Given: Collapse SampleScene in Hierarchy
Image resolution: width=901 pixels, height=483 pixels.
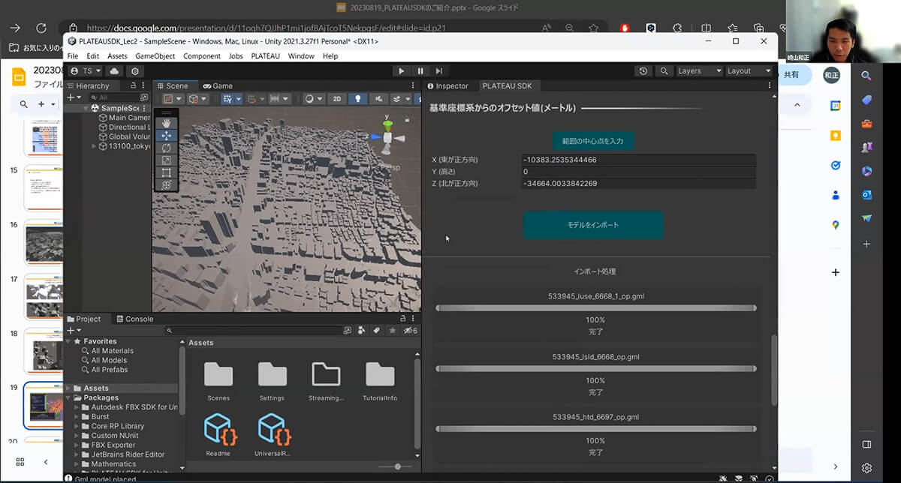Looking at the screenshot, I should (x=86, y=108).
